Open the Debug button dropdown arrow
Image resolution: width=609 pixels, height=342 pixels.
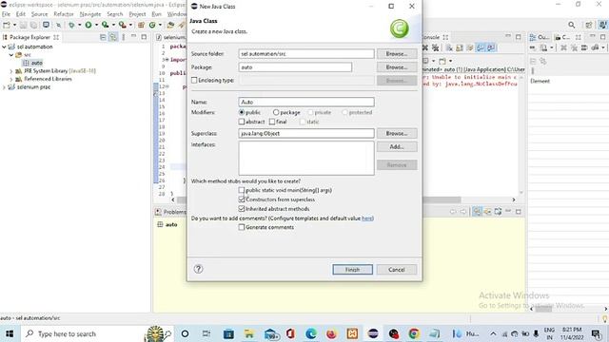79,25
